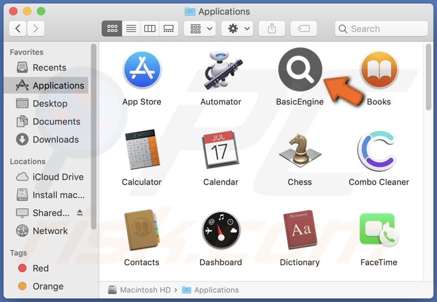Open the Install mac... volume in sidebar
Viewport: 437px width, 302px height.
(46, 195)
